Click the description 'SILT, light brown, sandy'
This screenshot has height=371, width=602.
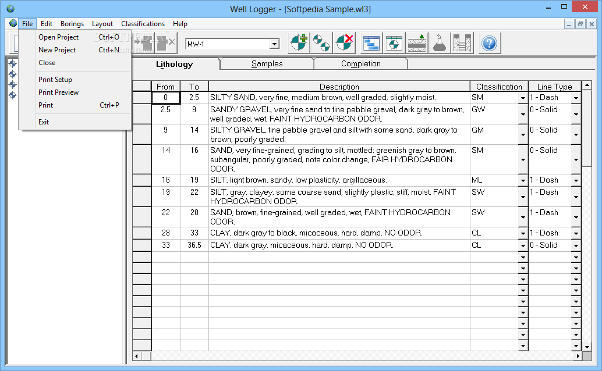point(339,180)
